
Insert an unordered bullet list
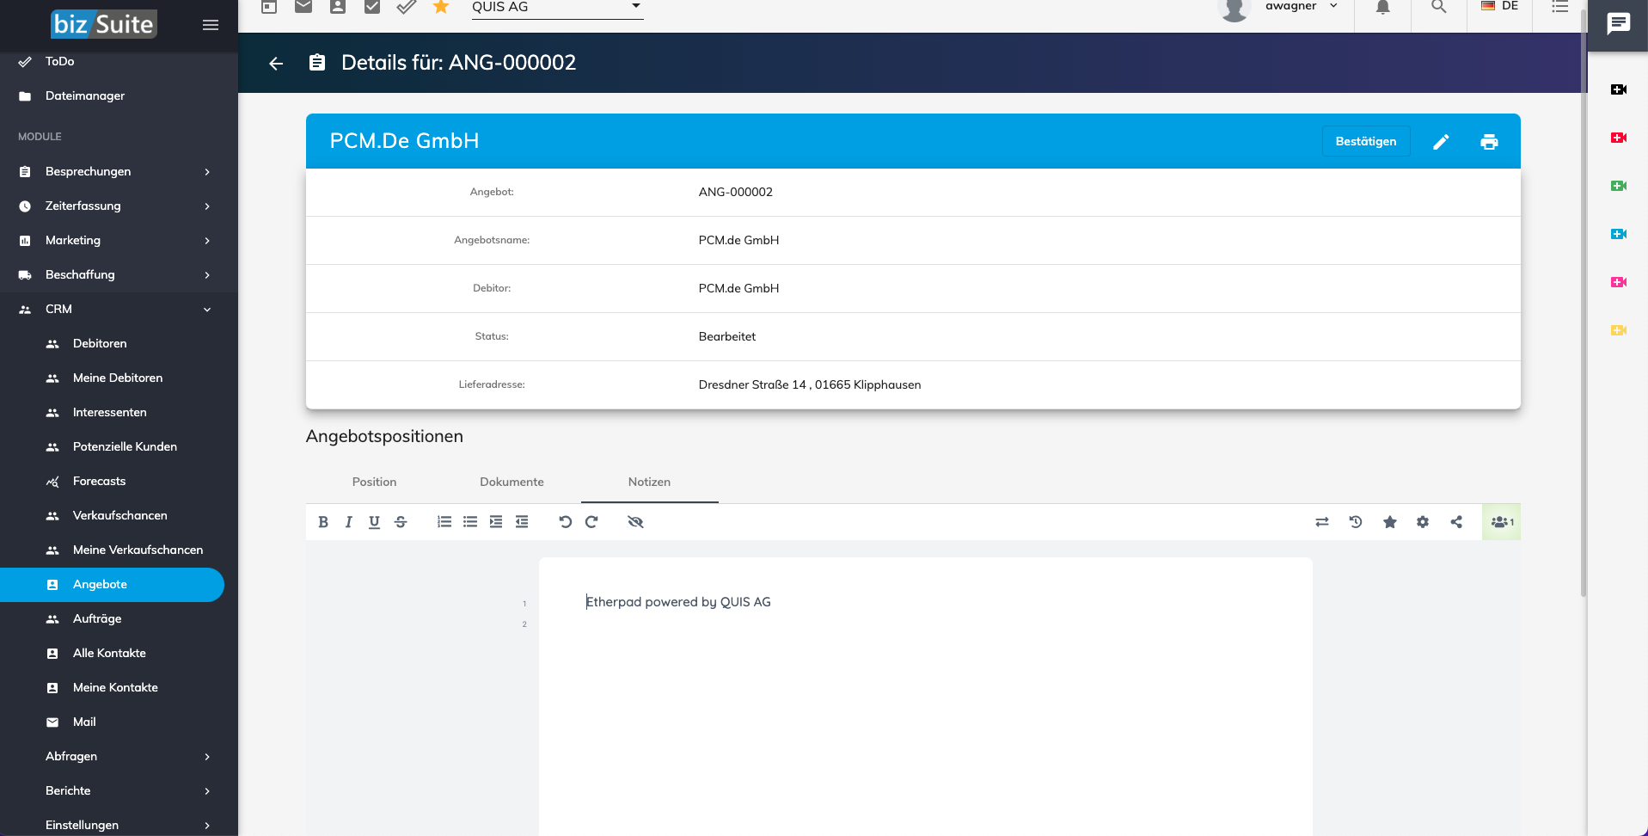coord(470,522)
